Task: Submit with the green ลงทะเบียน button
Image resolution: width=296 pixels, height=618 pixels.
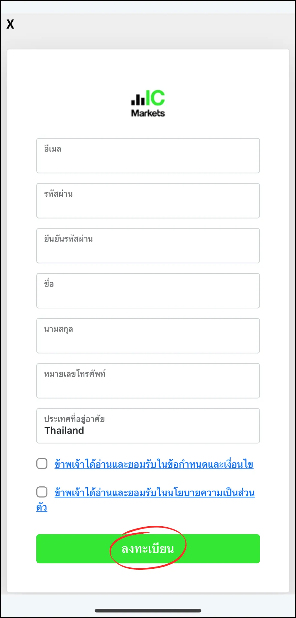Action: pos(148,549)
